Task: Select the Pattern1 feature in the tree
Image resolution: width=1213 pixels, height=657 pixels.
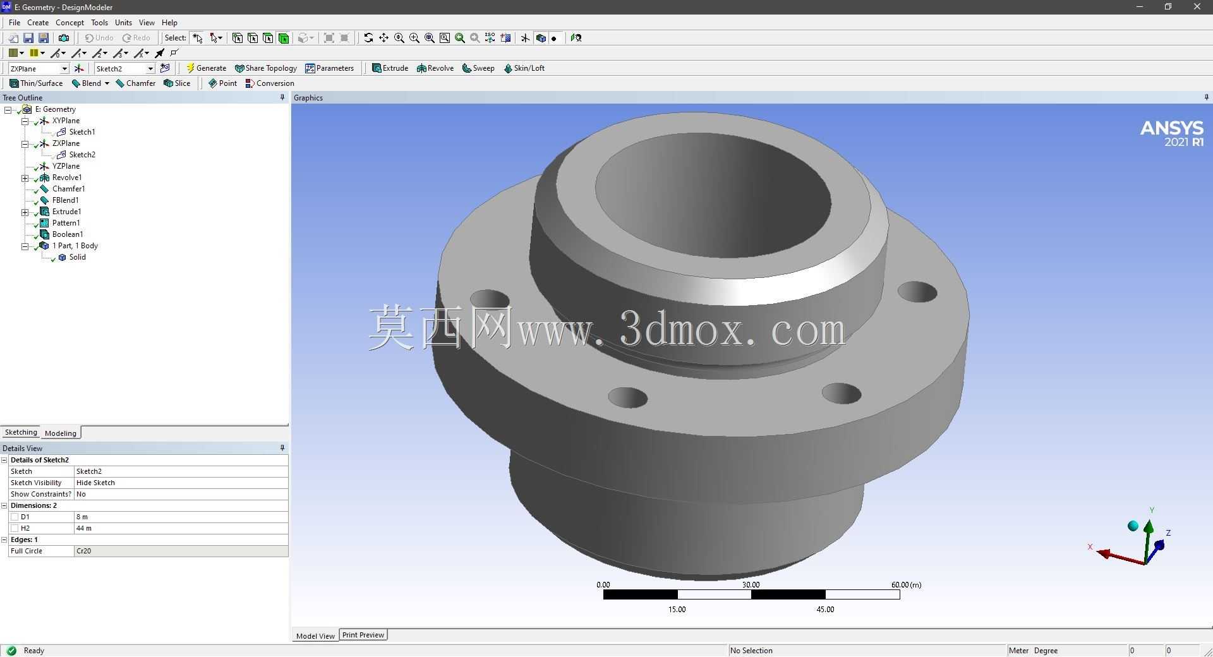Action: [x=66, y=223]
